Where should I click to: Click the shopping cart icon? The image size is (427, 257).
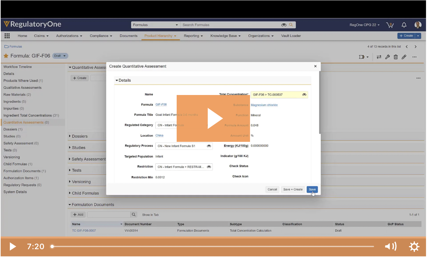coord(390,25)
